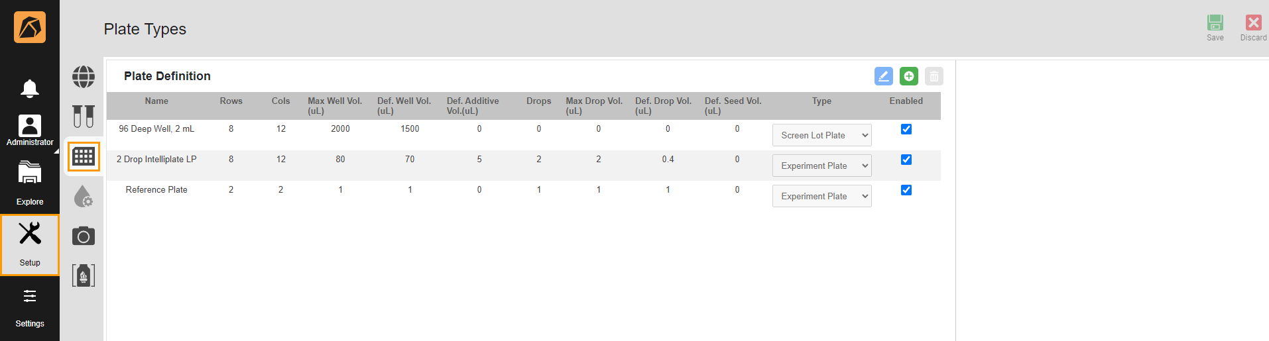Image resolution: width=1269 pixels, height=341 pixels.
Task: Click the Def. Drop Vol. column header
Action: [x=663, y=106]
